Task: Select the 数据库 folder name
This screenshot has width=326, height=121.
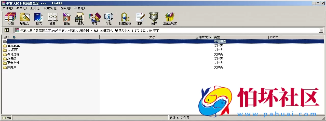Action: pos(12,67)
